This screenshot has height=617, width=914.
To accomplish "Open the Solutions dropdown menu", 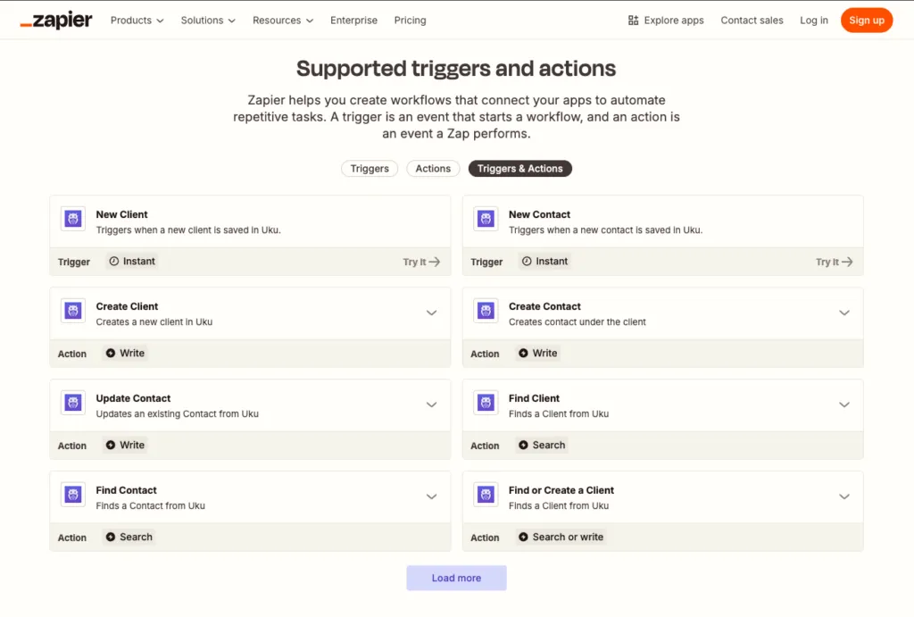I will point(208,21).
